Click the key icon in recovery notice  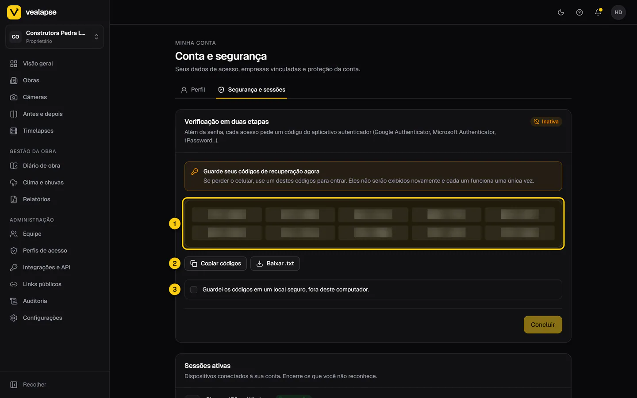click(195, 172)
